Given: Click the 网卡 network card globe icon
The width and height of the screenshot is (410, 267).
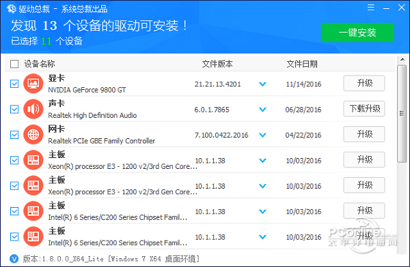Looking at the screenshot, I should pyautogui.click(x=33, y=135).
